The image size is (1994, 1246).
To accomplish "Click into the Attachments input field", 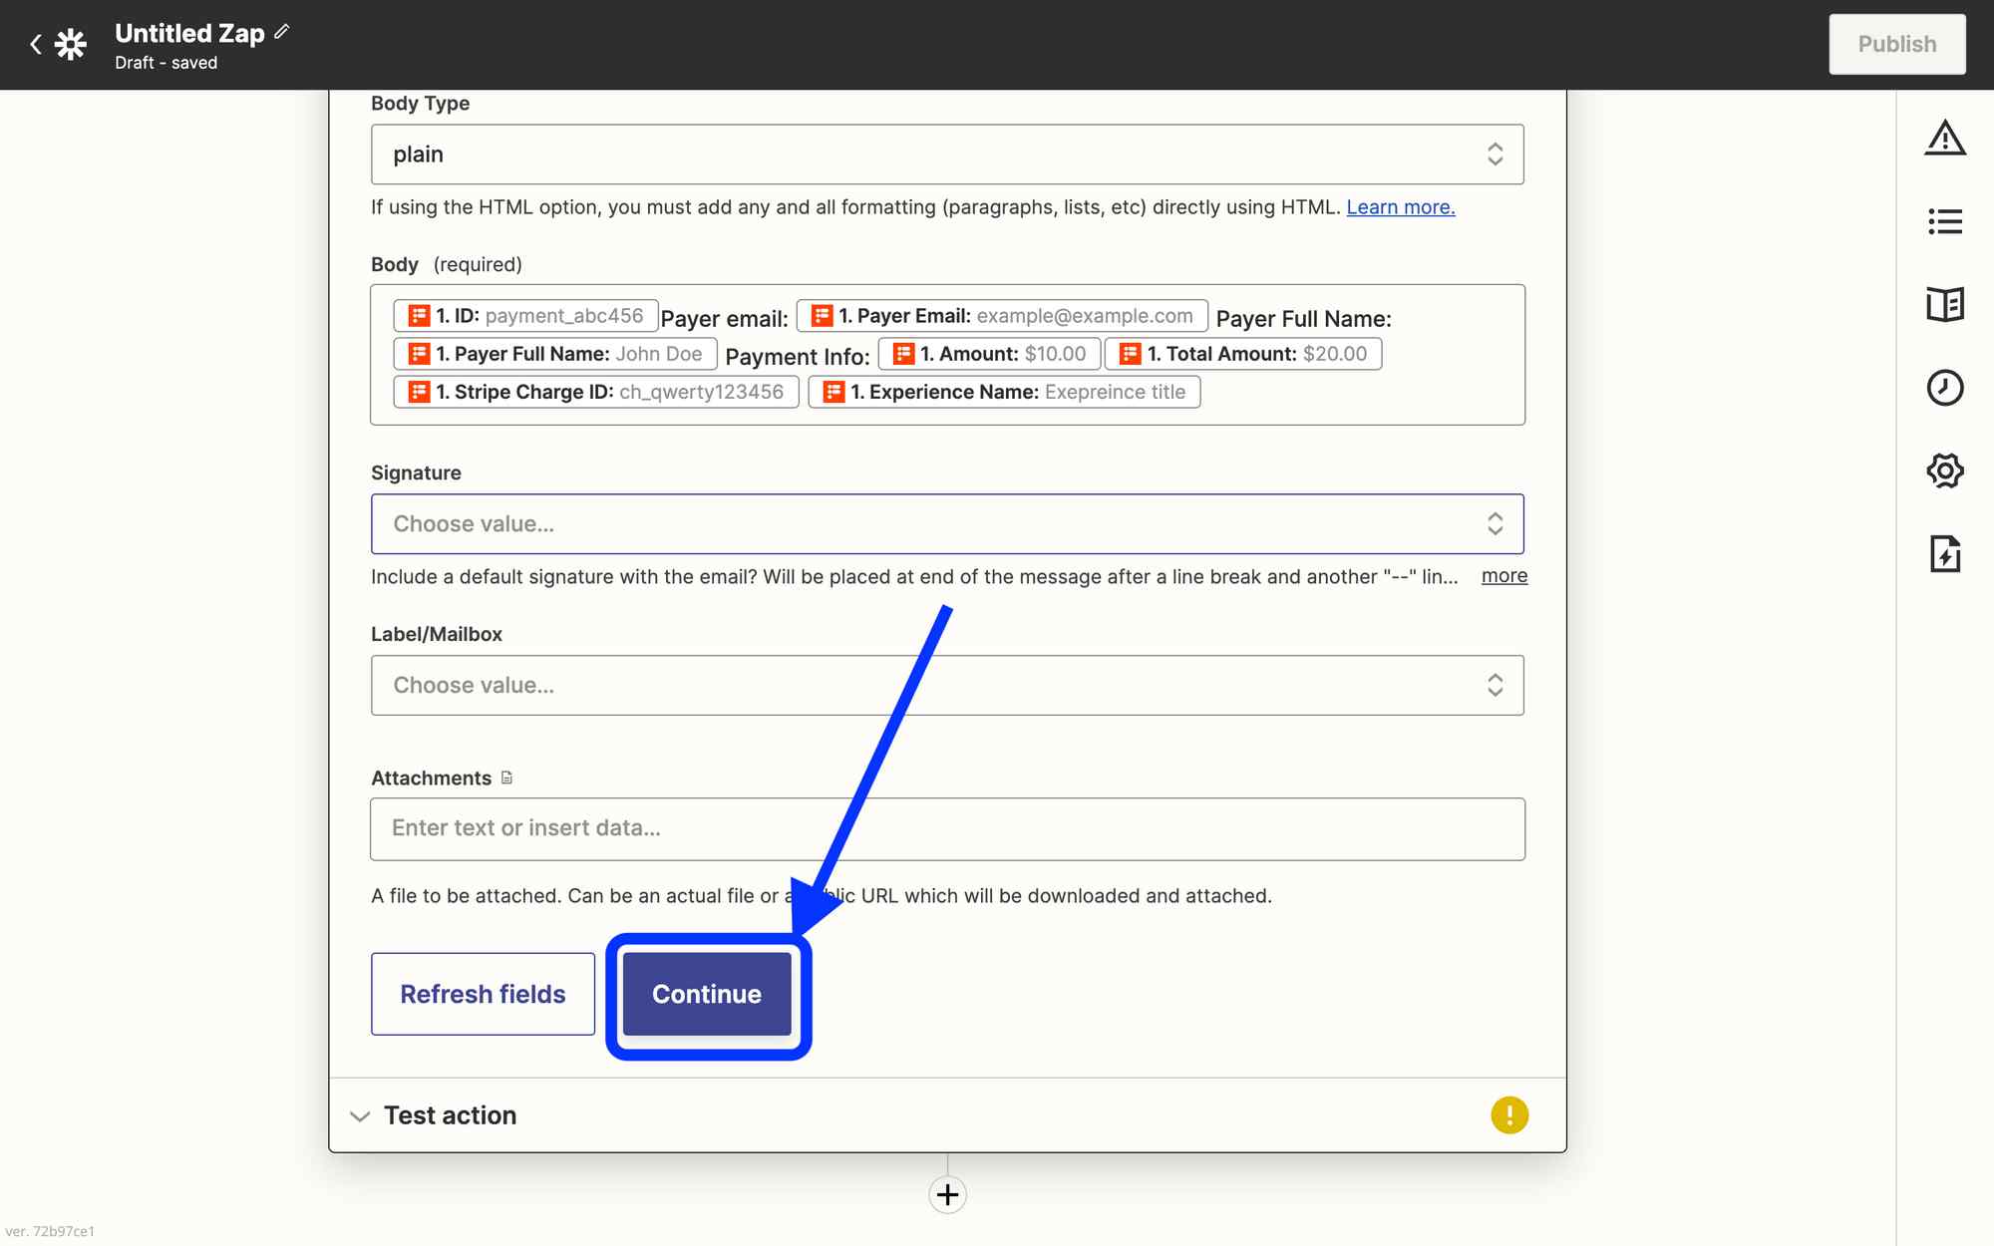I will pos(946,828).
